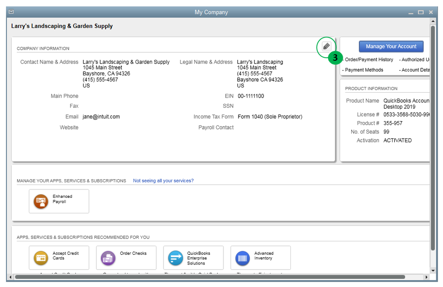
Task: Click the vertical scrollbar down arrow
Action: [433, 271]
